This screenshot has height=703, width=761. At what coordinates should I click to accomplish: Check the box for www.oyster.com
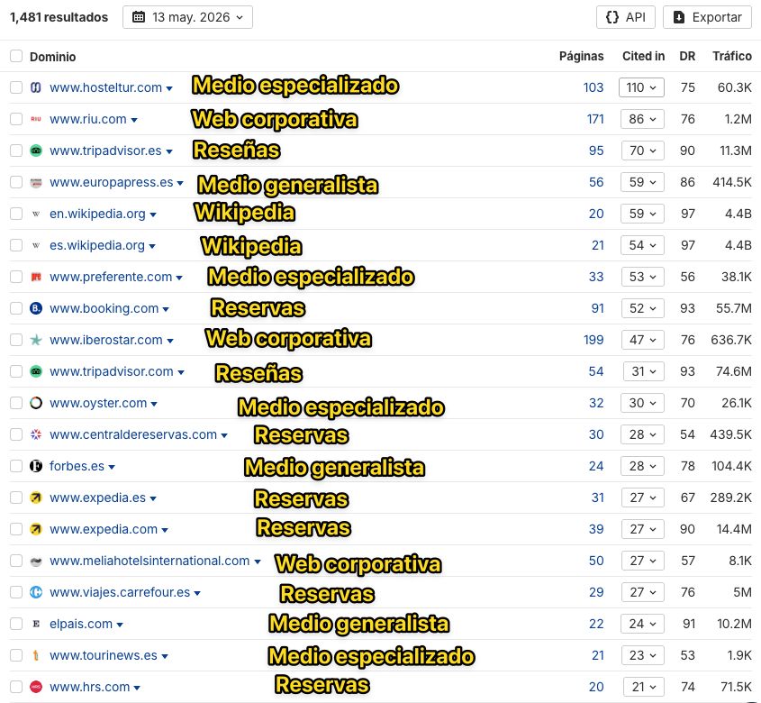coord(16,403)
